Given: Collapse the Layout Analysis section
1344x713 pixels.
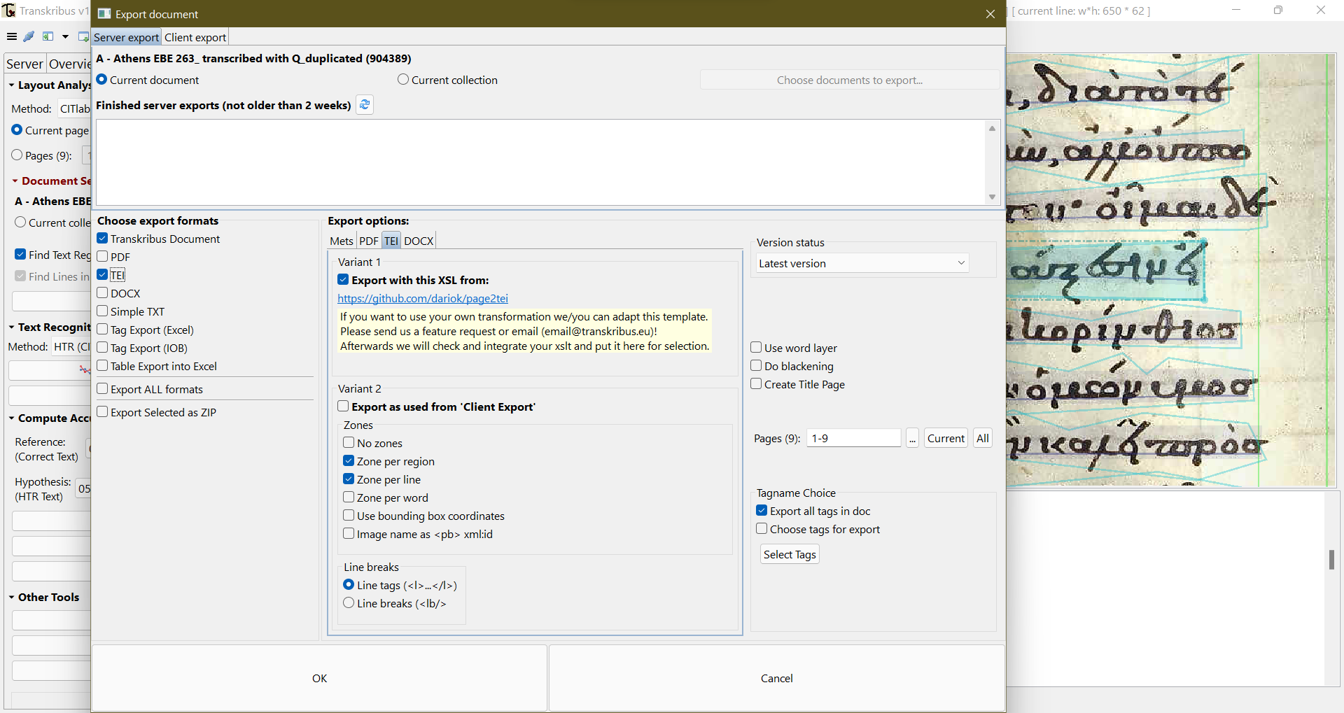Looking at the screenshot, I should [x=11, y=85].
